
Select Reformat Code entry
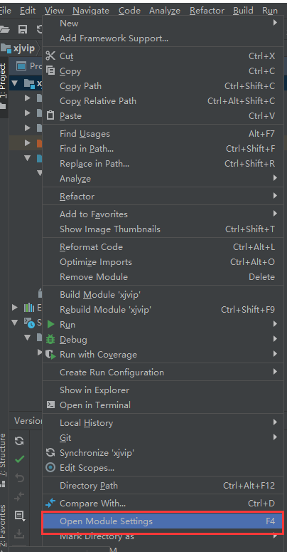point(163,246)
